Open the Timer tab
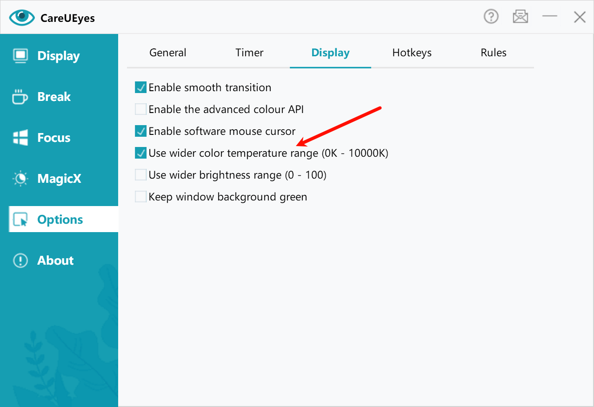 (249, 53)
